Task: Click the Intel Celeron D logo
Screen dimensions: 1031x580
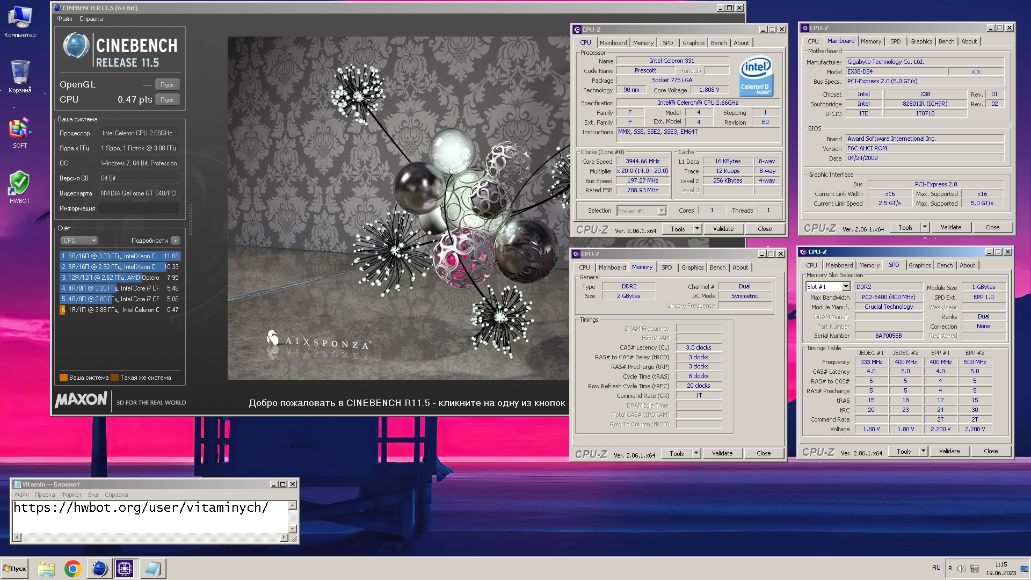Action: pyautogui.click(x=756, y=76)
